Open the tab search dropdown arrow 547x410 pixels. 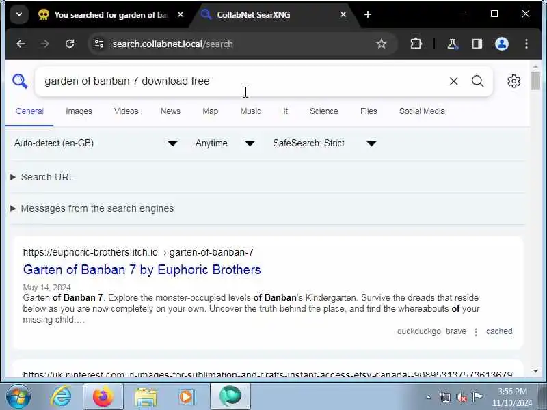(x=19, y=14)
